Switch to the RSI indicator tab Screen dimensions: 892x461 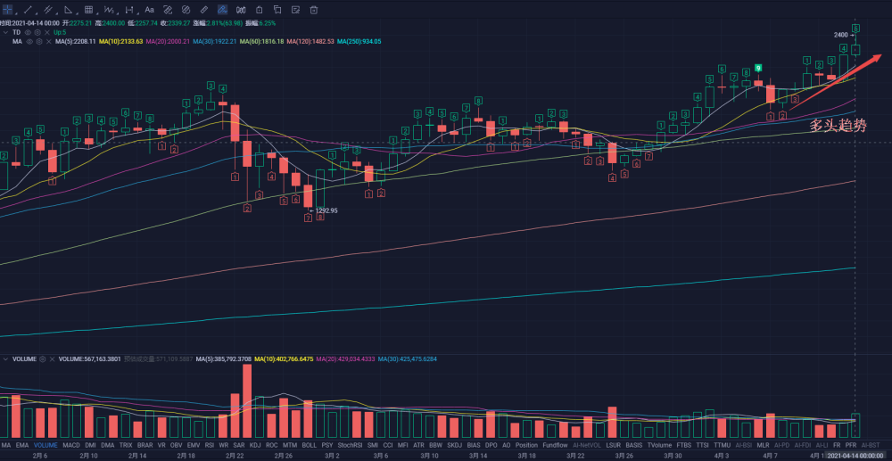[210, 445]
